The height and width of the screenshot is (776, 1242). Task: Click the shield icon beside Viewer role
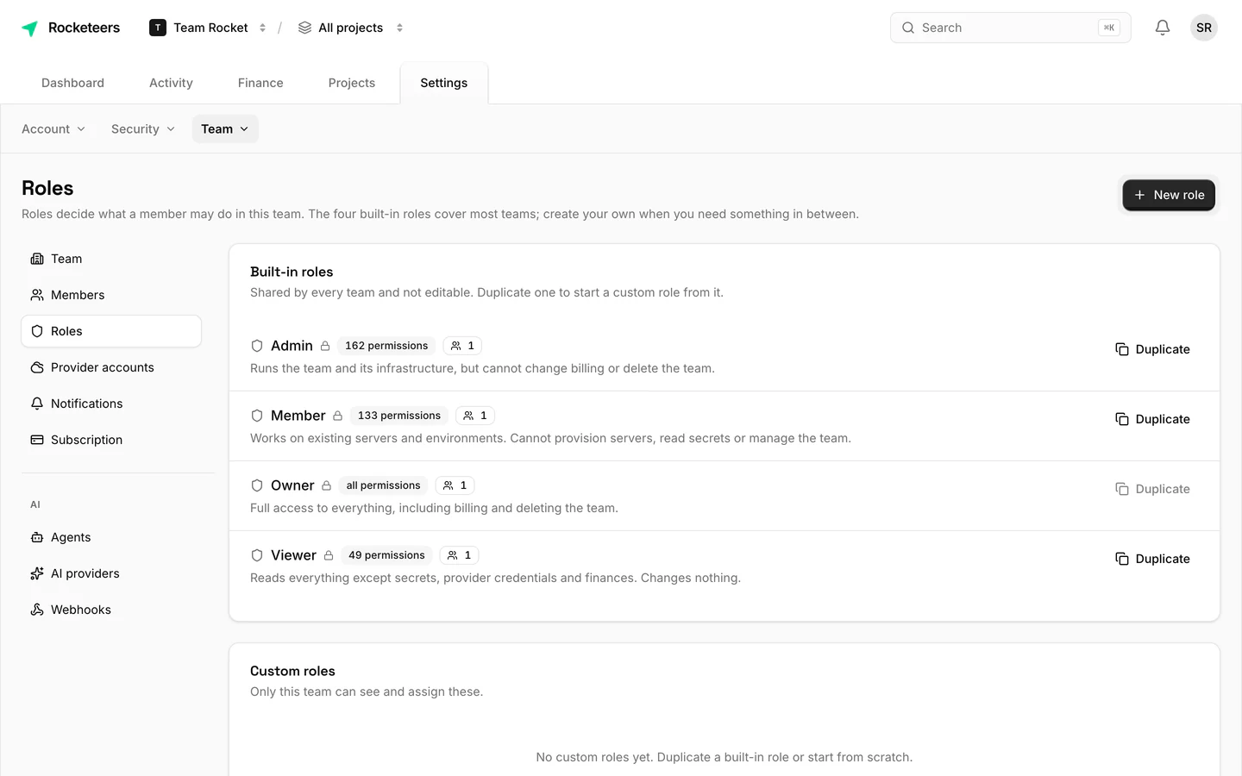tap(257, 555)
